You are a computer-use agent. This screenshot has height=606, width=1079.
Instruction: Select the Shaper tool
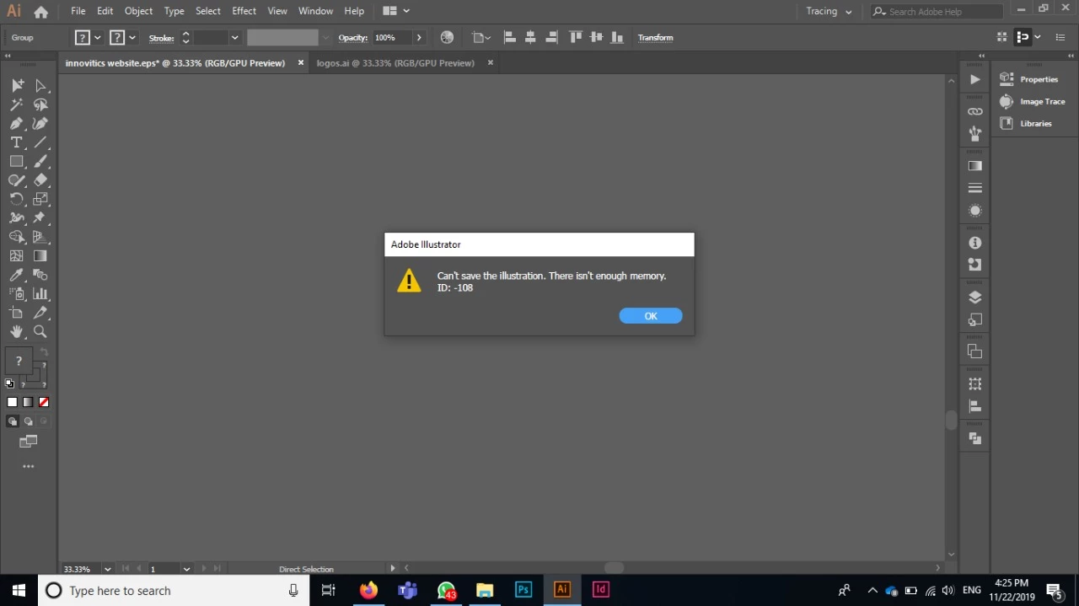17,180
